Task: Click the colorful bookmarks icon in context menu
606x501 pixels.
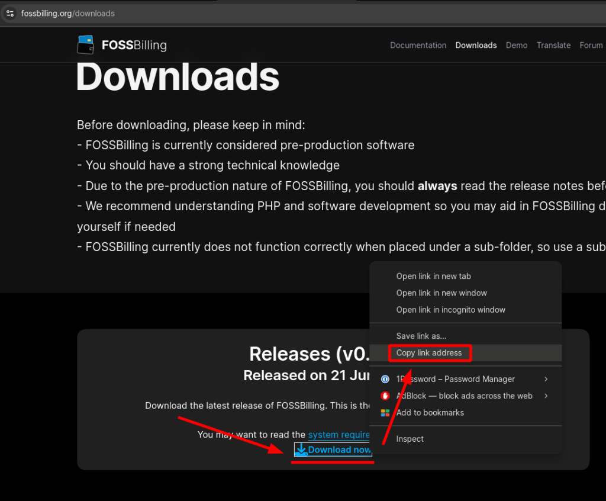Action: [385, 413]
